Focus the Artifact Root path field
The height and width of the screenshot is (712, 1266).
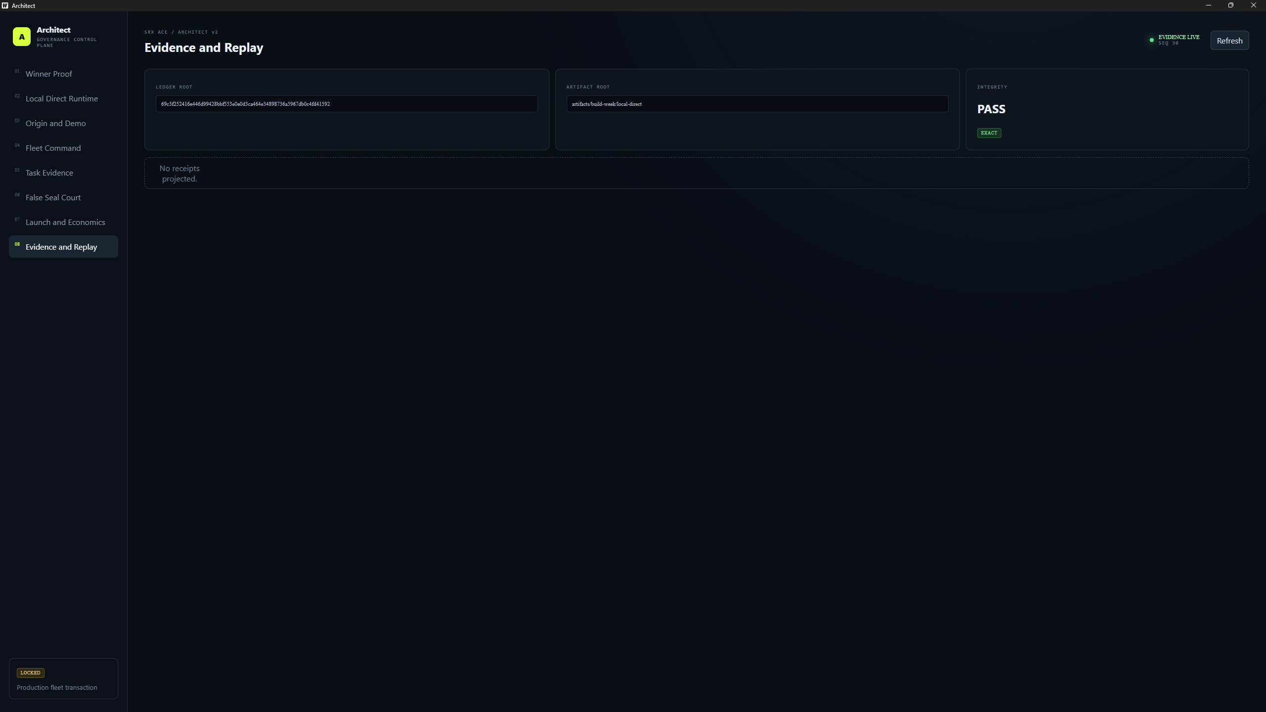[757, 104]
